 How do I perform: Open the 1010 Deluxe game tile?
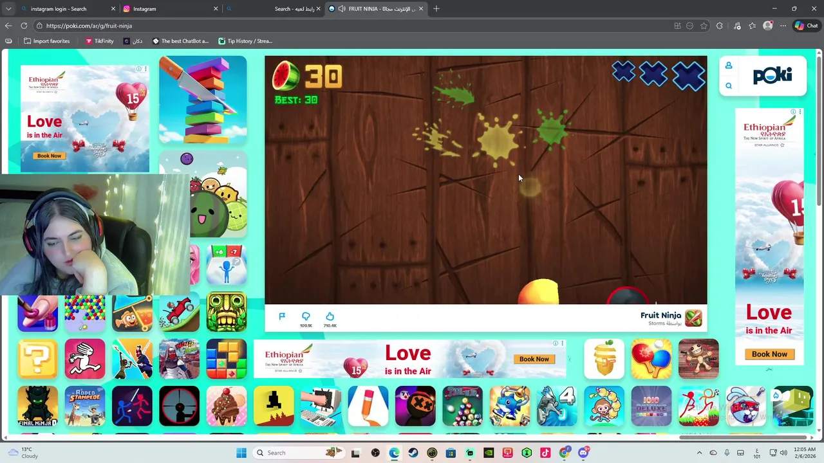pyautogui.click(x=651, y=406)
